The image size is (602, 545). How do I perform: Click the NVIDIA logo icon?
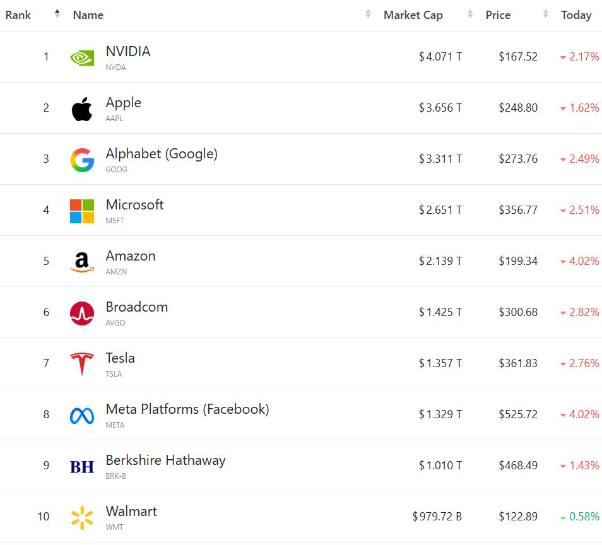pyautogui.click(x=82, y=57)
